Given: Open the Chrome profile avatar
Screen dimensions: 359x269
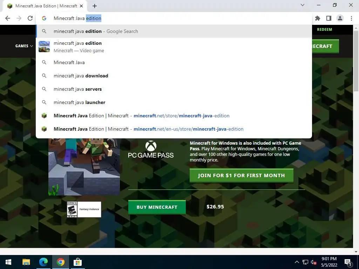Looking at the screenshot, I should pyautogui.click(x=340, y=18).
